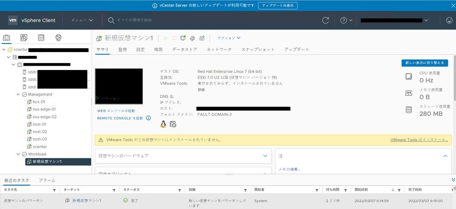Image resolution: width=456 pixels, height=209 pixels.
Task: Select the vcenter VM under Management
Action: pos(40,147)
